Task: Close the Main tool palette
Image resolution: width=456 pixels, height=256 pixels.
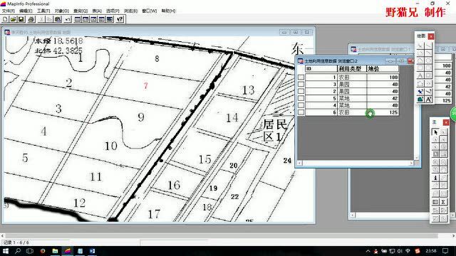Action: point(446,122)
